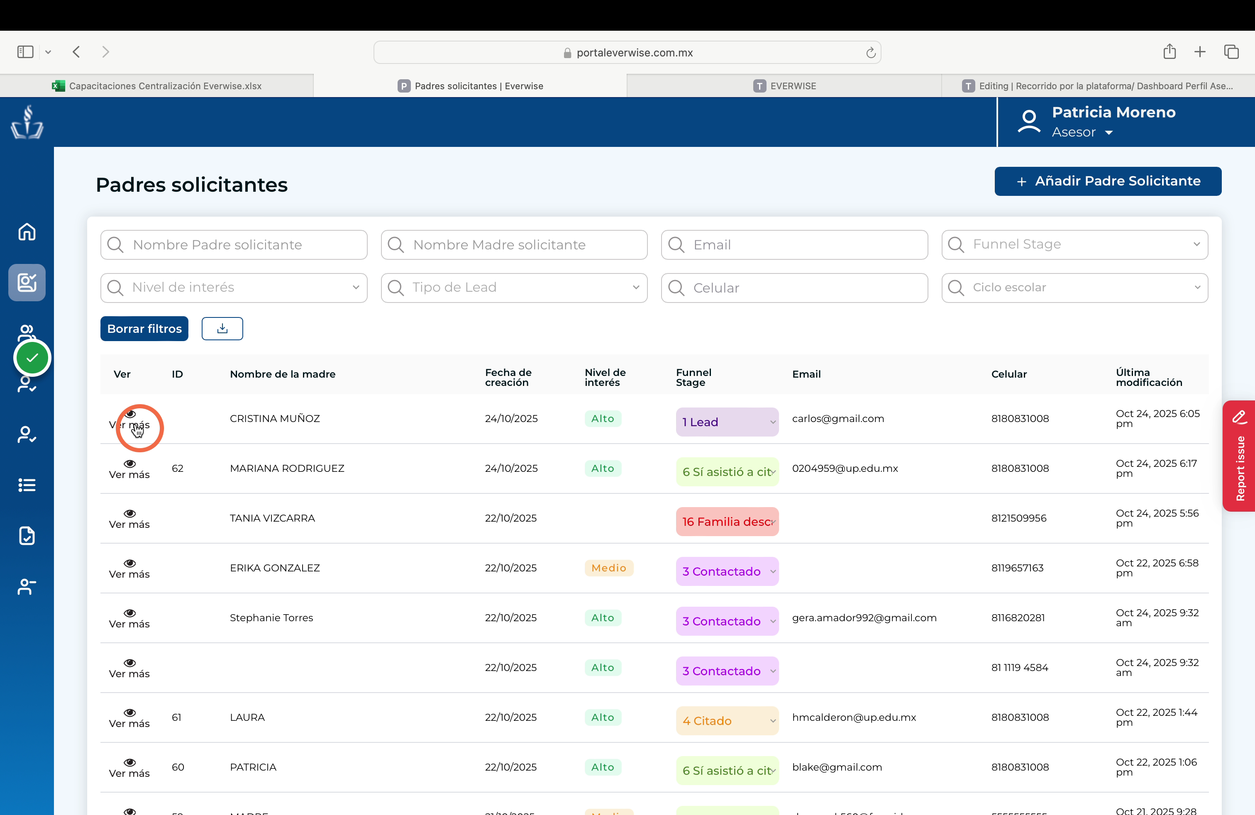The width and height of the screenshot is (1255, 815).
Task: Click the list icon in left sidebar
Action: pyautogui.click(x=27, y=485)
